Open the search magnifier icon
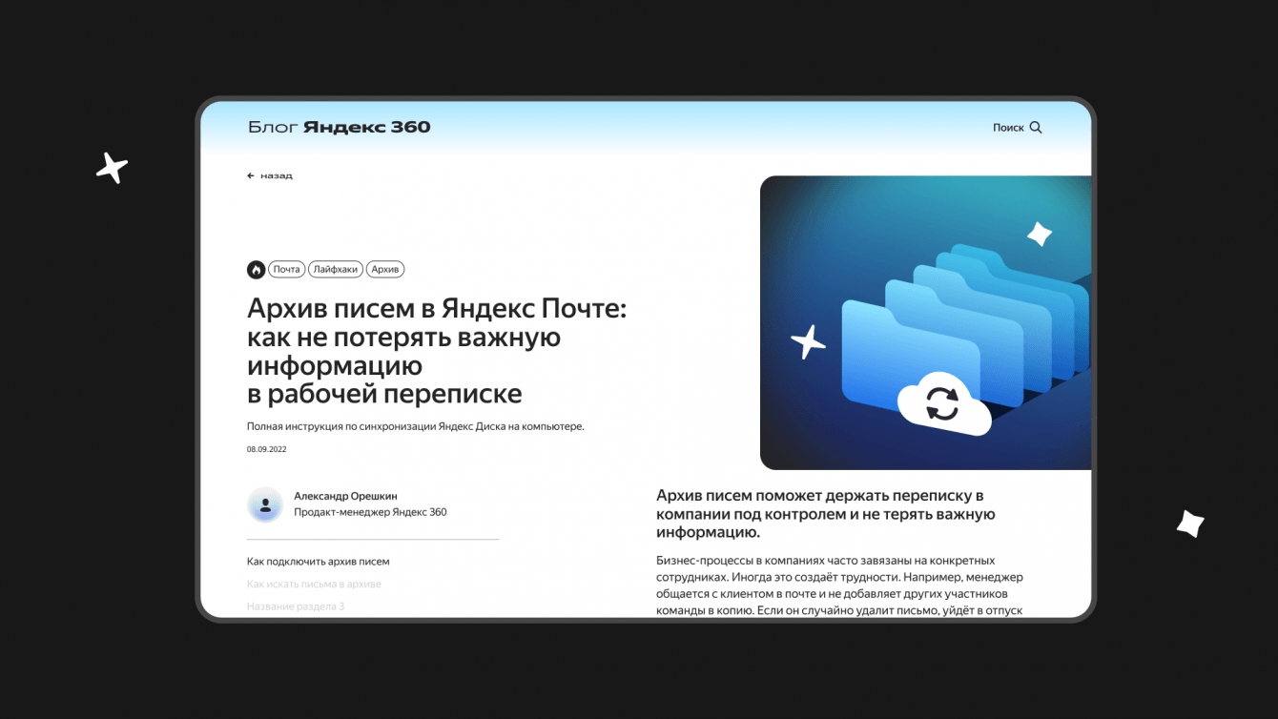The height and width of the screenshot is (719, 1278). [1036, 128]
